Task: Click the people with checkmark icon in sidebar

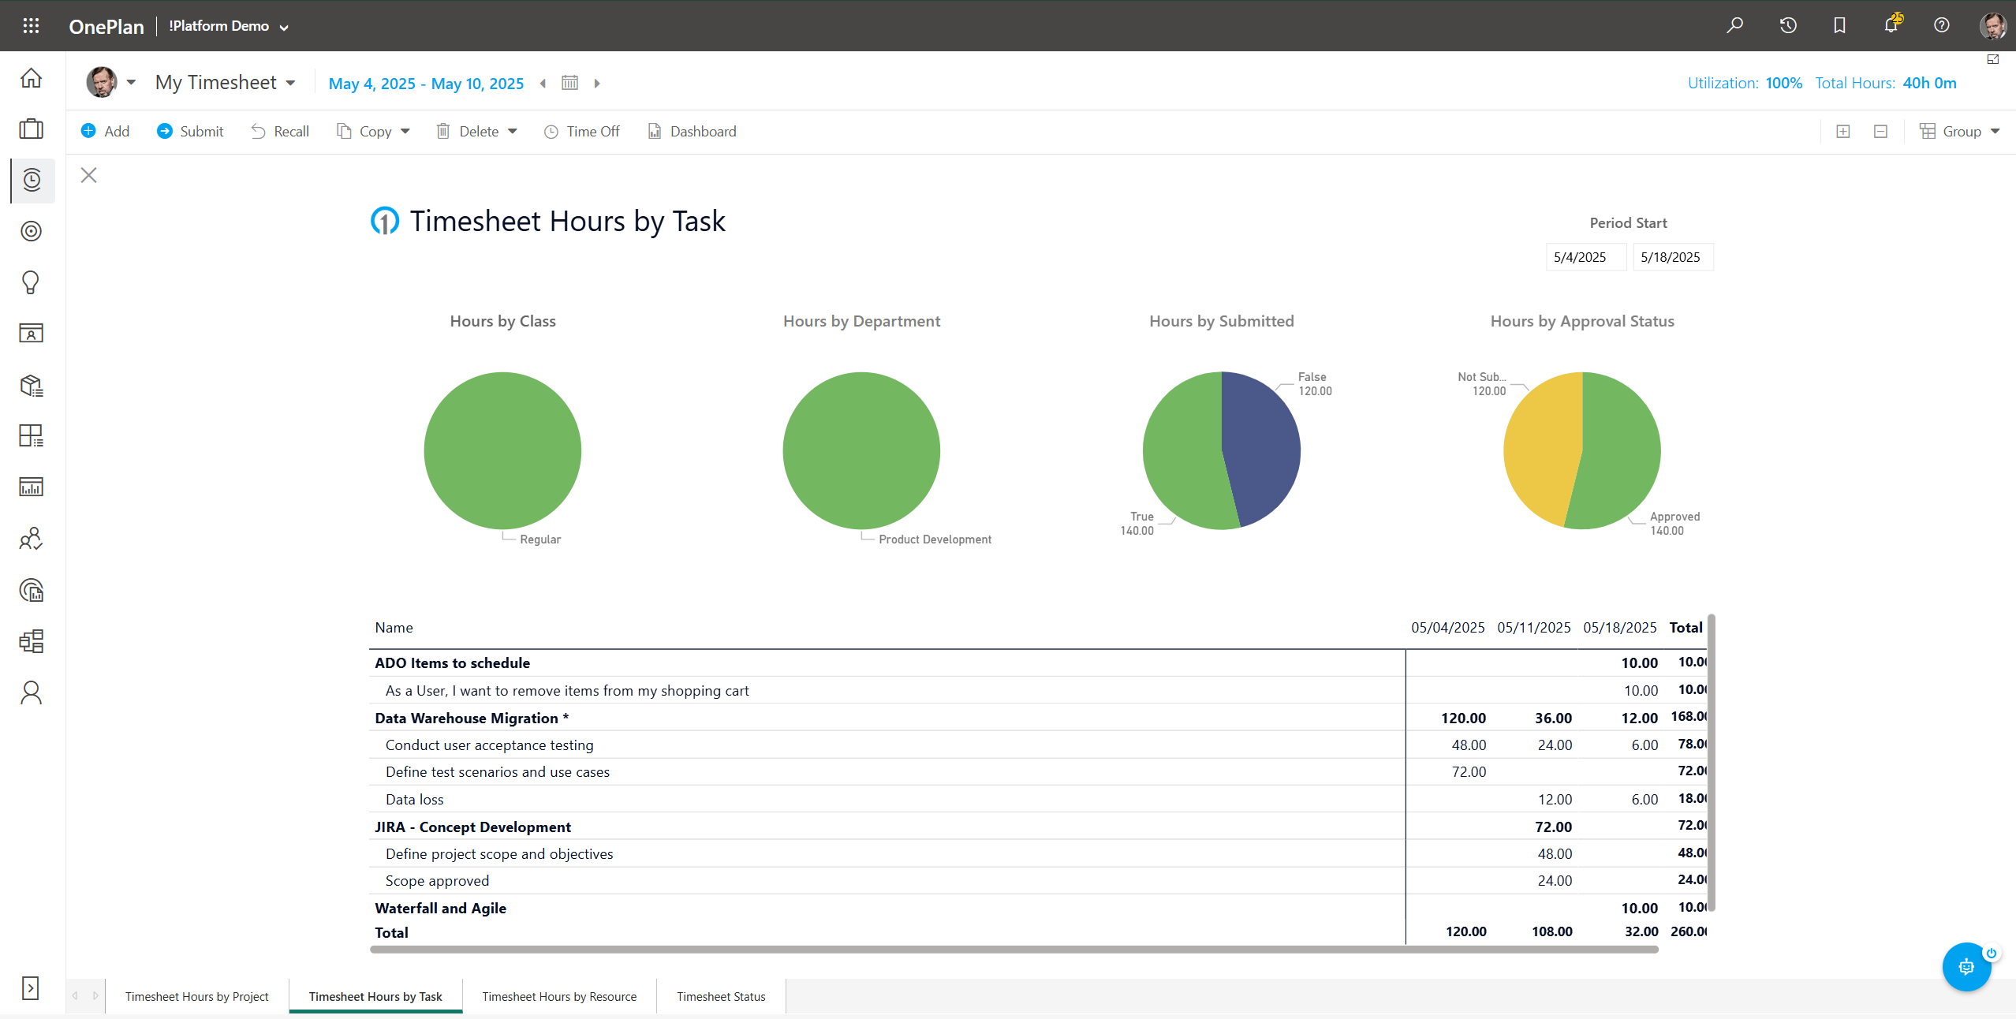Action: click(31, 539)
